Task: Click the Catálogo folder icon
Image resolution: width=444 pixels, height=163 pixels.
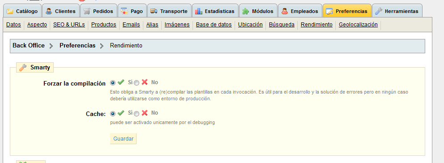Action: [x=10, y=11]
